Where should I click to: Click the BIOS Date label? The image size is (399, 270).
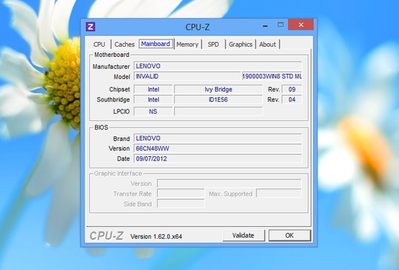pos(123,159)
